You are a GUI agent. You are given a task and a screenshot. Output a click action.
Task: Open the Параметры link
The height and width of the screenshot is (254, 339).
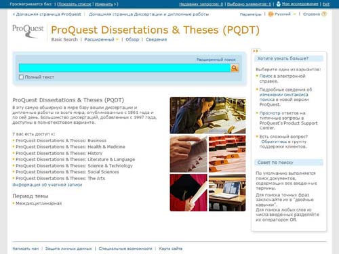click(x=250, y=14)
